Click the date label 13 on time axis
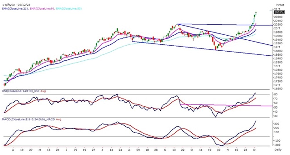The width and height of the screenshot is (290, 155). (174, 150)
